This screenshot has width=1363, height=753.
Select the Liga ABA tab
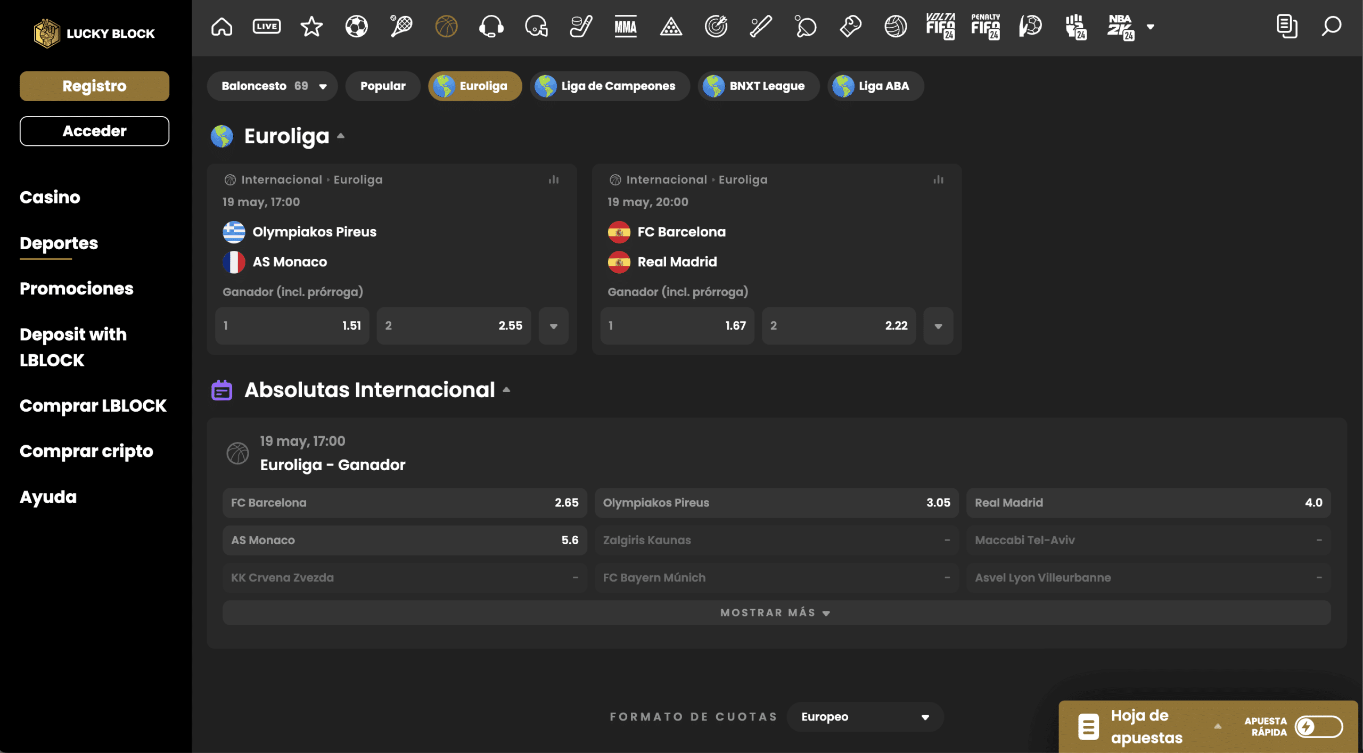click(875, 86)
